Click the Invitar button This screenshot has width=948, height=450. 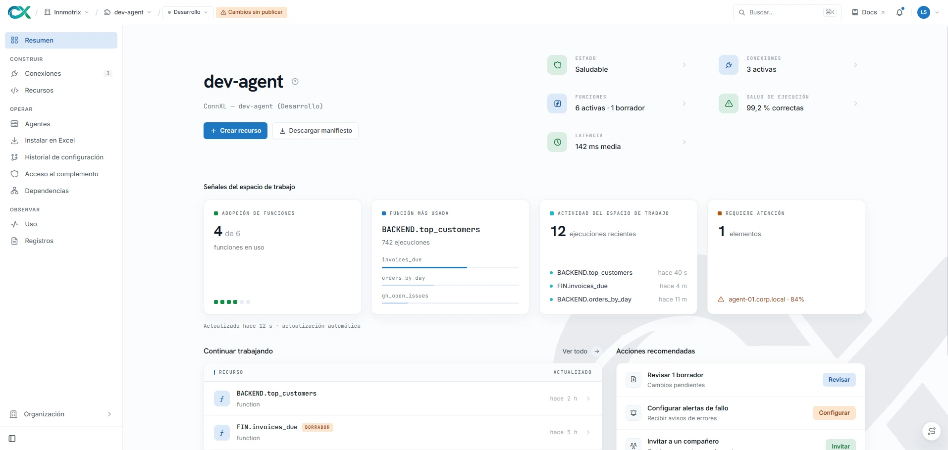[x=841, y=446]
